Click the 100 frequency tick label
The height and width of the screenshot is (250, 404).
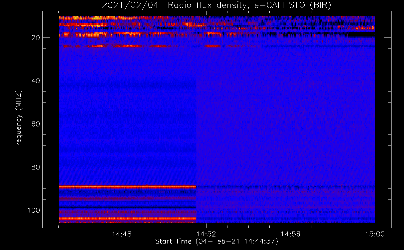coord(34,210)
